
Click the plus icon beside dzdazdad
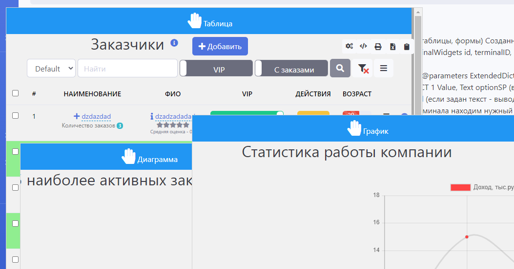pyautogui.click(x=76, y=116)
